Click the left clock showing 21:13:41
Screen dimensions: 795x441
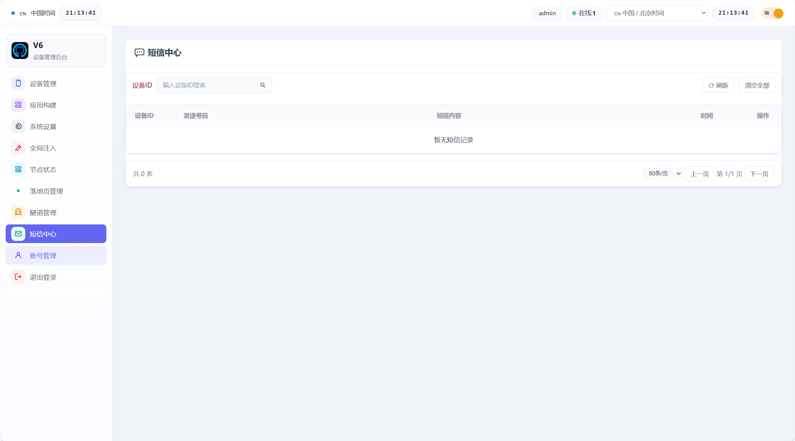pyautogui.click(x=80, y=13)
